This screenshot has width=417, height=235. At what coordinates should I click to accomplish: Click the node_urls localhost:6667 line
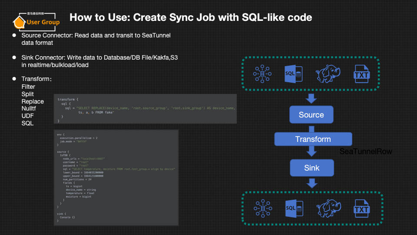(x=84, y=159)
